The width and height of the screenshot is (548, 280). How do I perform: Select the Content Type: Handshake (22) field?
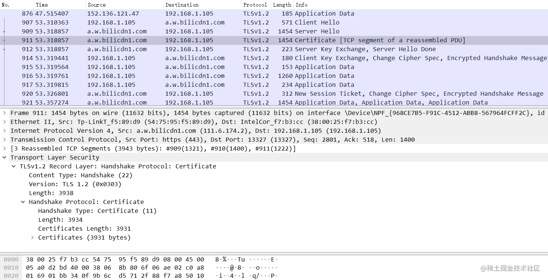81,175
